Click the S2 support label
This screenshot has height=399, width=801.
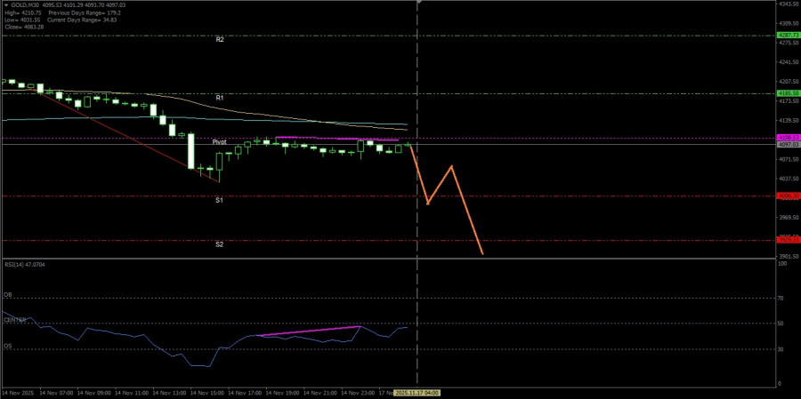tap(219, 244)
